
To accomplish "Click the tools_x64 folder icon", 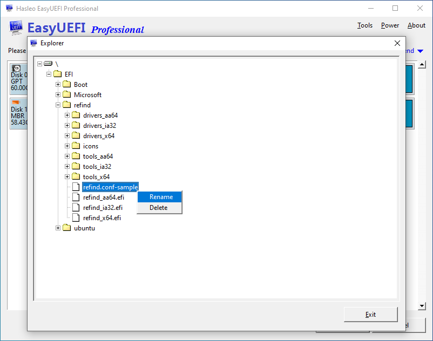I will [x=76, y=176].
